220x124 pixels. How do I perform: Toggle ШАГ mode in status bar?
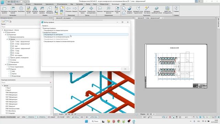pos(19,117)
